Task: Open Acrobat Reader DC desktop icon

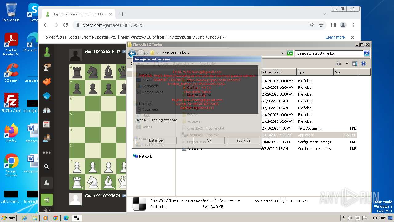Action: (x=11, y=44)
